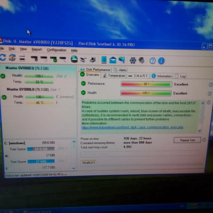
Task: Click the Performance 98% gauge bar
Action: coord(146,84)
